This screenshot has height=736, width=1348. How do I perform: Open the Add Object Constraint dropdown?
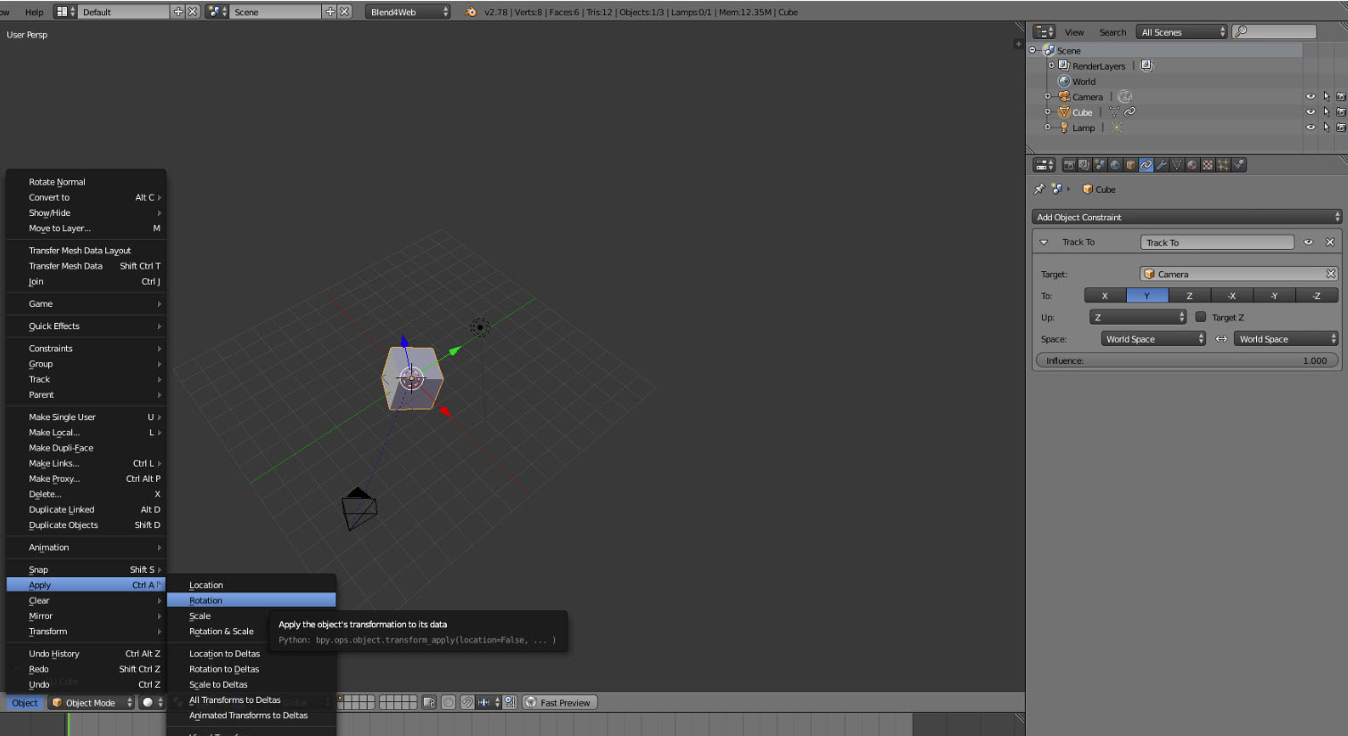[x=1187, y=217]
